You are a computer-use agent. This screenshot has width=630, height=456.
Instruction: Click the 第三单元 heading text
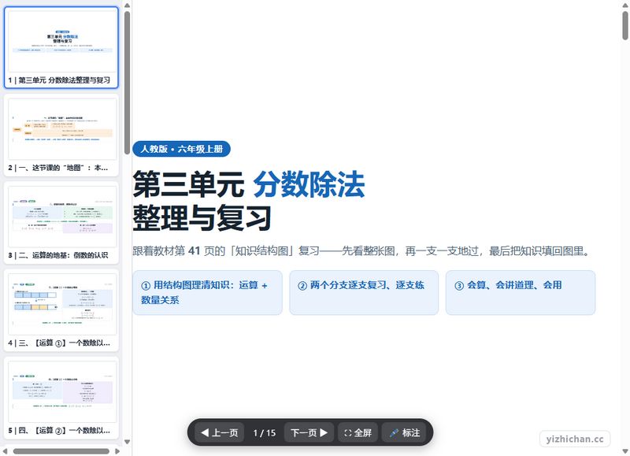tap(188, 184)
